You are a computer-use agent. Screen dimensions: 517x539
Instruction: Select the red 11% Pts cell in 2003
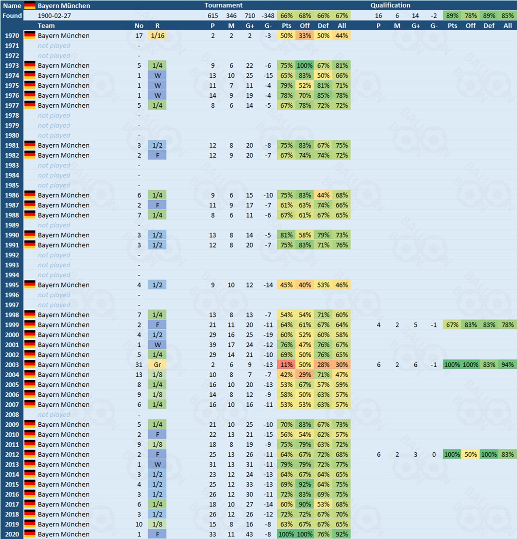pos(286,365)
